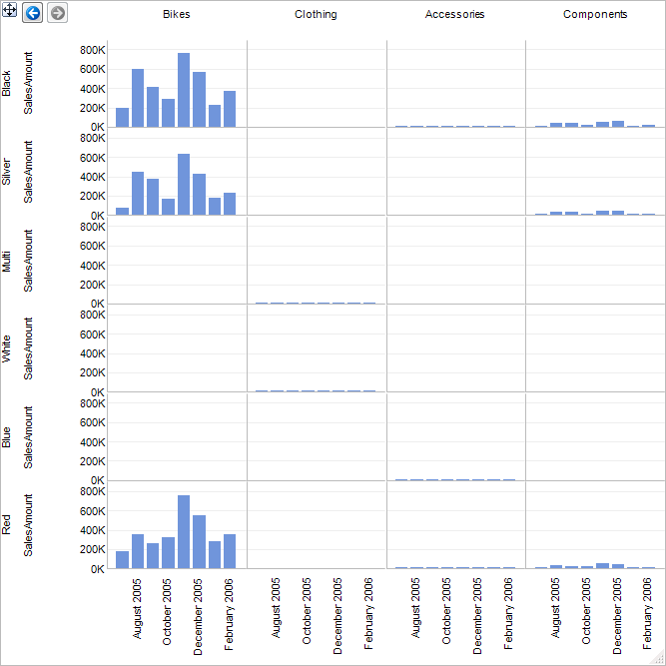Image resolution: width=666 pixels, height=666 pixels.
Task: Click the February 2006 label under Components
Action: click(646, 613)
